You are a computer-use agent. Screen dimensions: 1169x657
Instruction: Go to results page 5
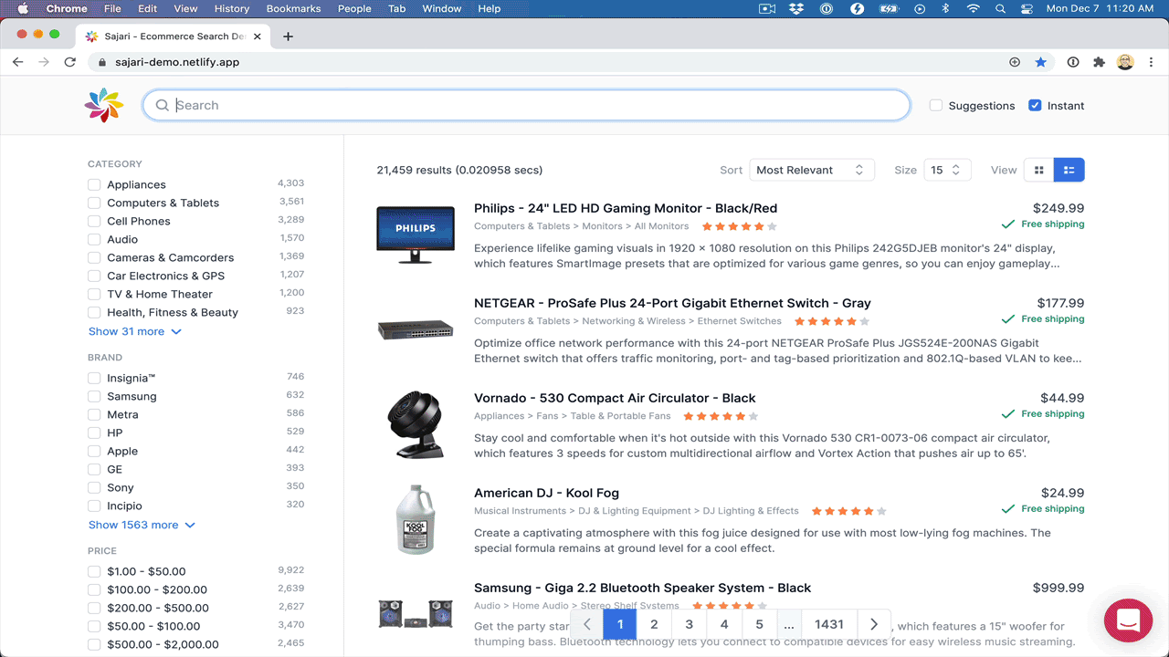759,624
